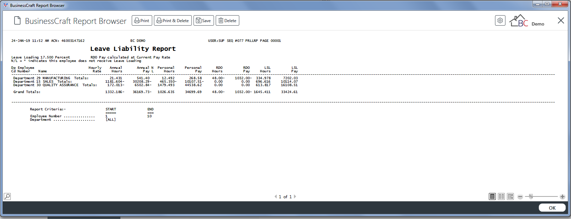The width and height of the screenshot is (571, 219).
Task: Click the Print & Delete button
Action: (173, 20)
